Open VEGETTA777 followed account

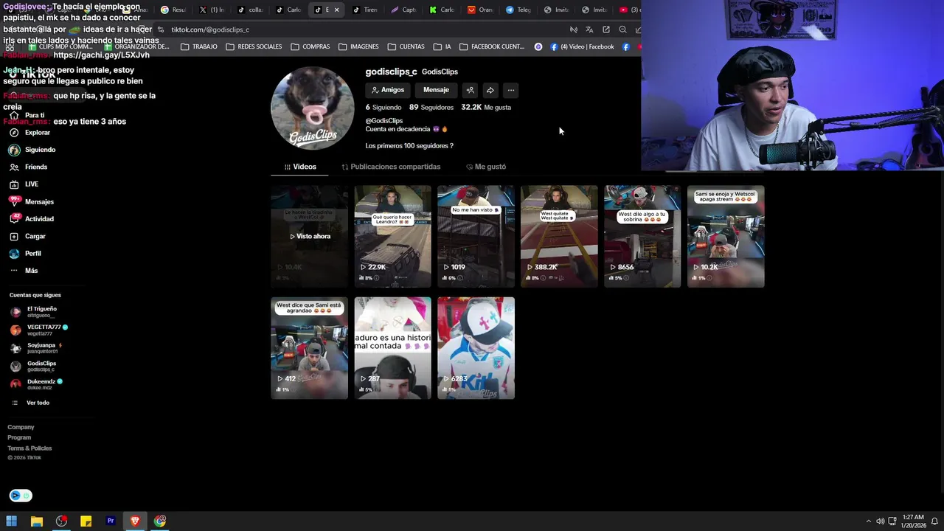(38, 330)
